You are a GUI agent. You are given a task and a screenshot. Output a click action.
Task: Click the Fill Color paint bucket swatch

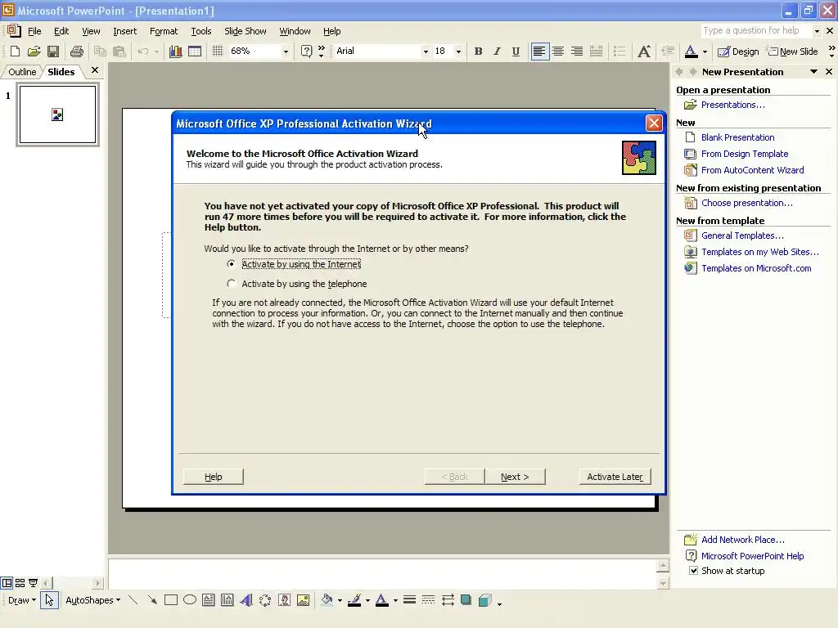[327, 600]
